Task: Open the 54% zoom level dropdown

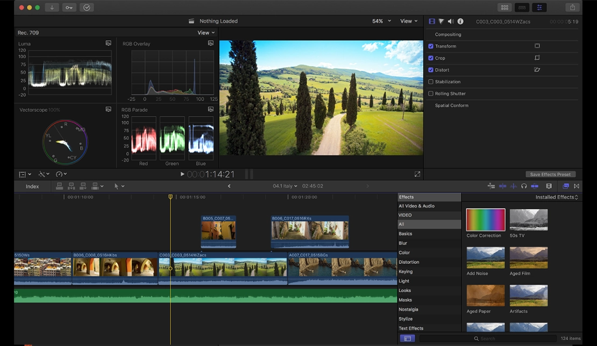Action: coord(381,21)
